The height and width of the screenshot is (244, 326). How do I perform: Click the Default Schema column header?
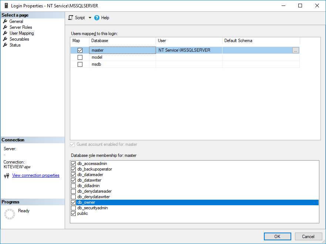261,41
